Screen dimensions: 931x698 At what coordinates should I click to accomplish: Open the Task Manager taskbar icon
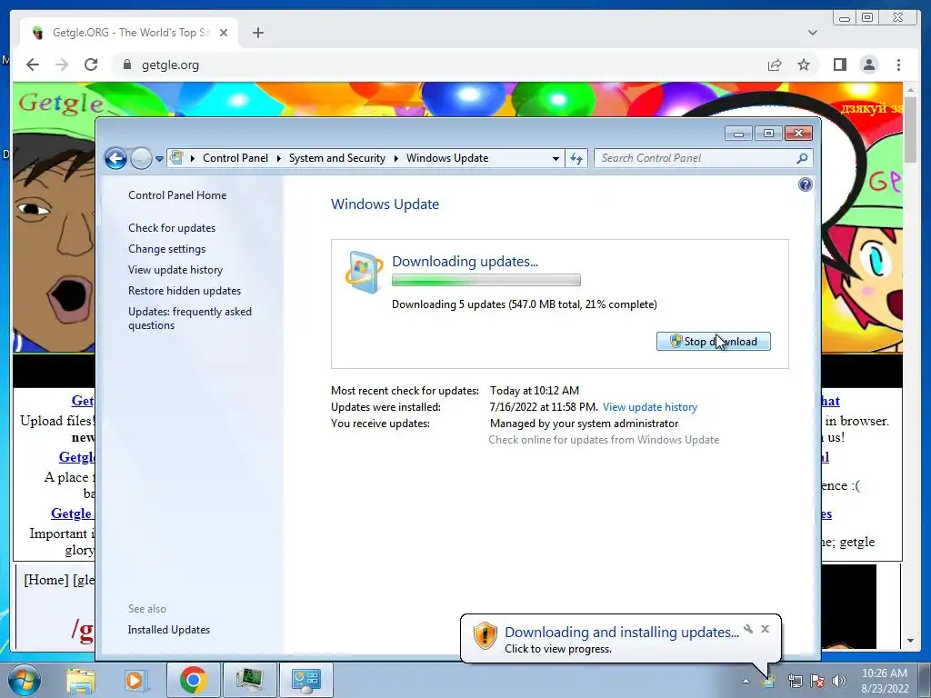click(x=249, y=680)
